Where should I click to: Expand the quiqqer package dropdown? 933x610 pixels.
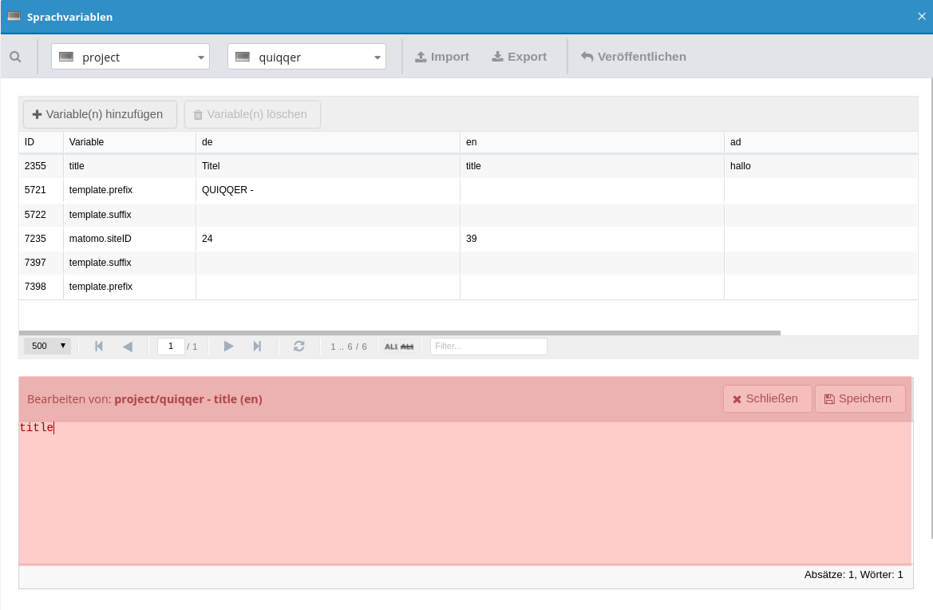click(306, 57)
